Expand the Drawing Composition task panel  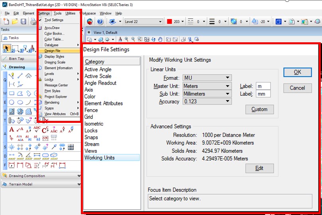(41, 176)
